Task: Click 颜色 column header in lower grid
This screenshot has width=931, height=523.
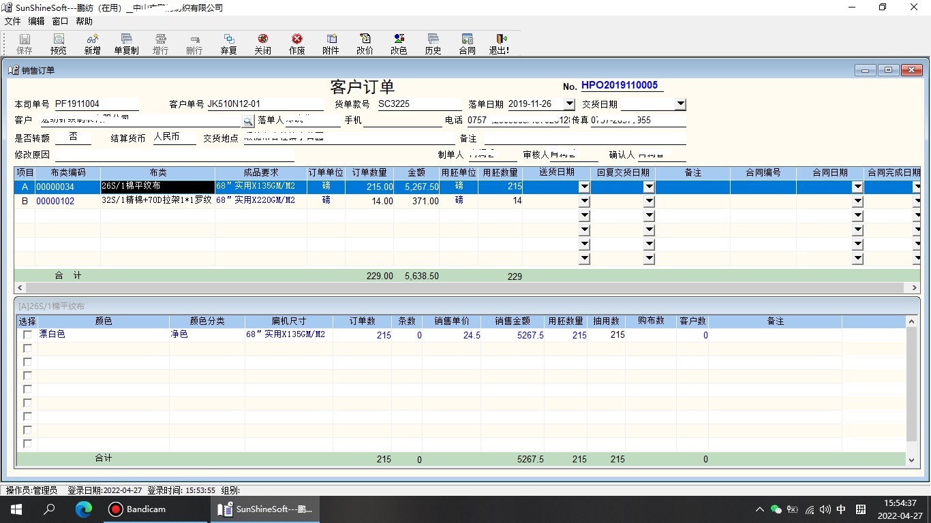Action: (104, 321)
